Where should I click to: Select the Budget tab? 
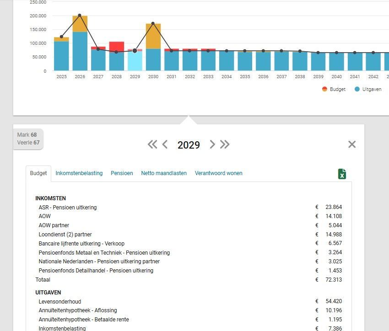38,173
